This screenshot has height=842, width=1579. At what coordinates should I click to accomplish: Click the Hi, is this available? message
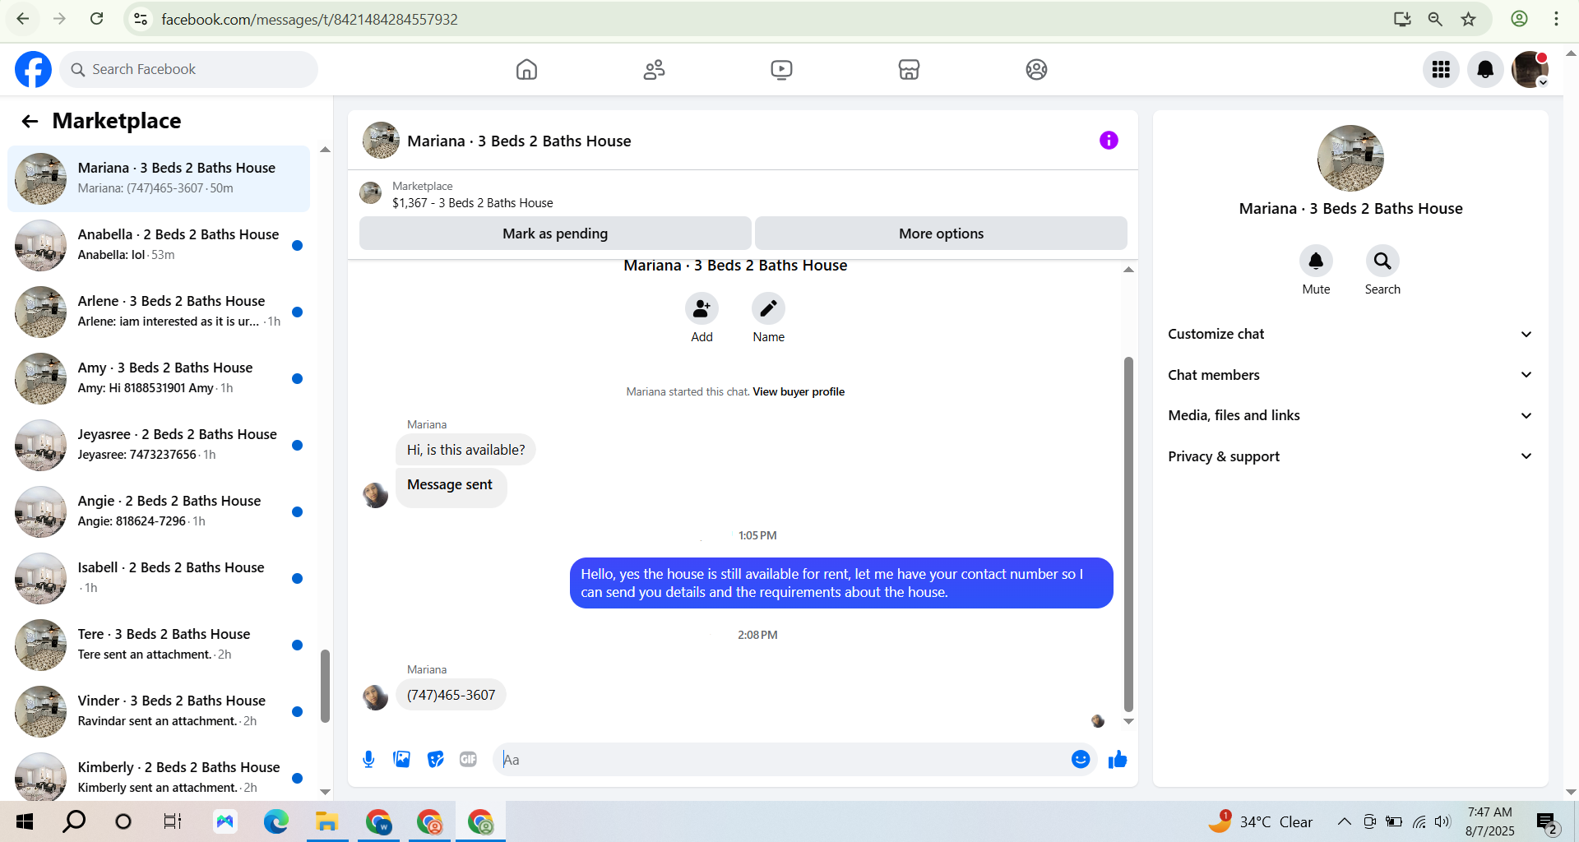click(465, 450)
